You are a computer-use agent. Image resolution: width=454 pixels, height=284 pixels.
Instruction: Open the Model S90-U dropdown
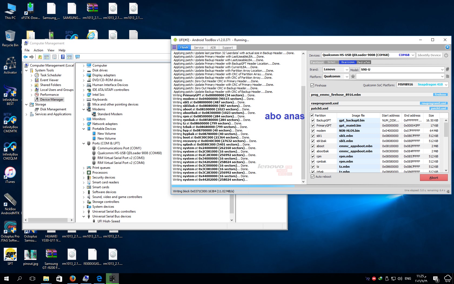pyautogui.click(x=442, y=70)
